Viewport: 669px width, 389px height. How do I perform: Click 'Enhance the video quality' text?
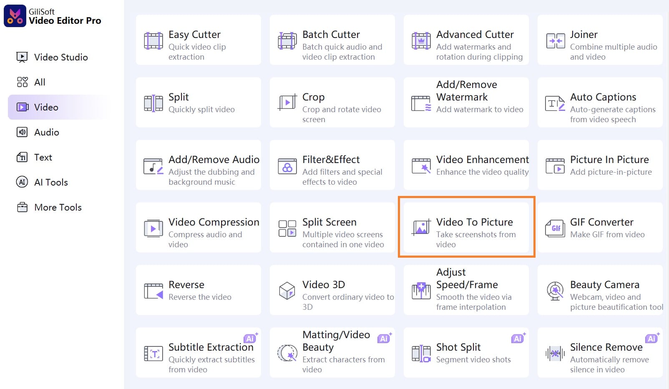(x=483, y=172)
